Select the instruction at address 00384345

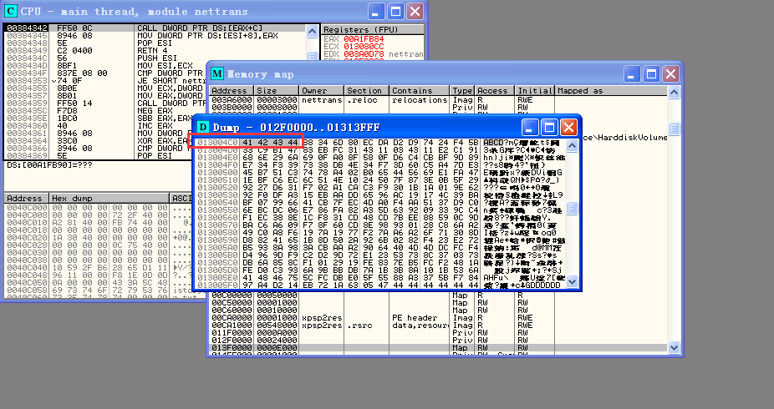pyautogui.click(x=155, y=36)
